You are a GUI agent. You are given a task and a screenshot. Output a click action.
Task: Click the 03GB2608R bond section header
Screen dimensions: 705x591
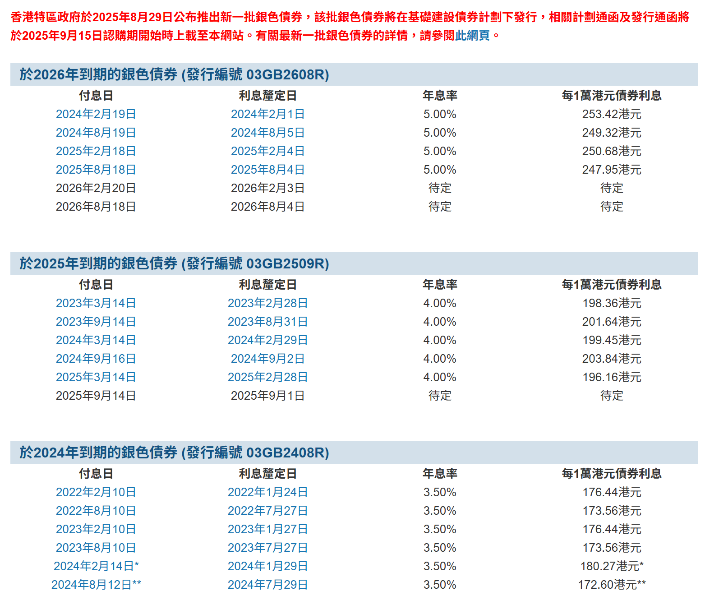point(174,74)
